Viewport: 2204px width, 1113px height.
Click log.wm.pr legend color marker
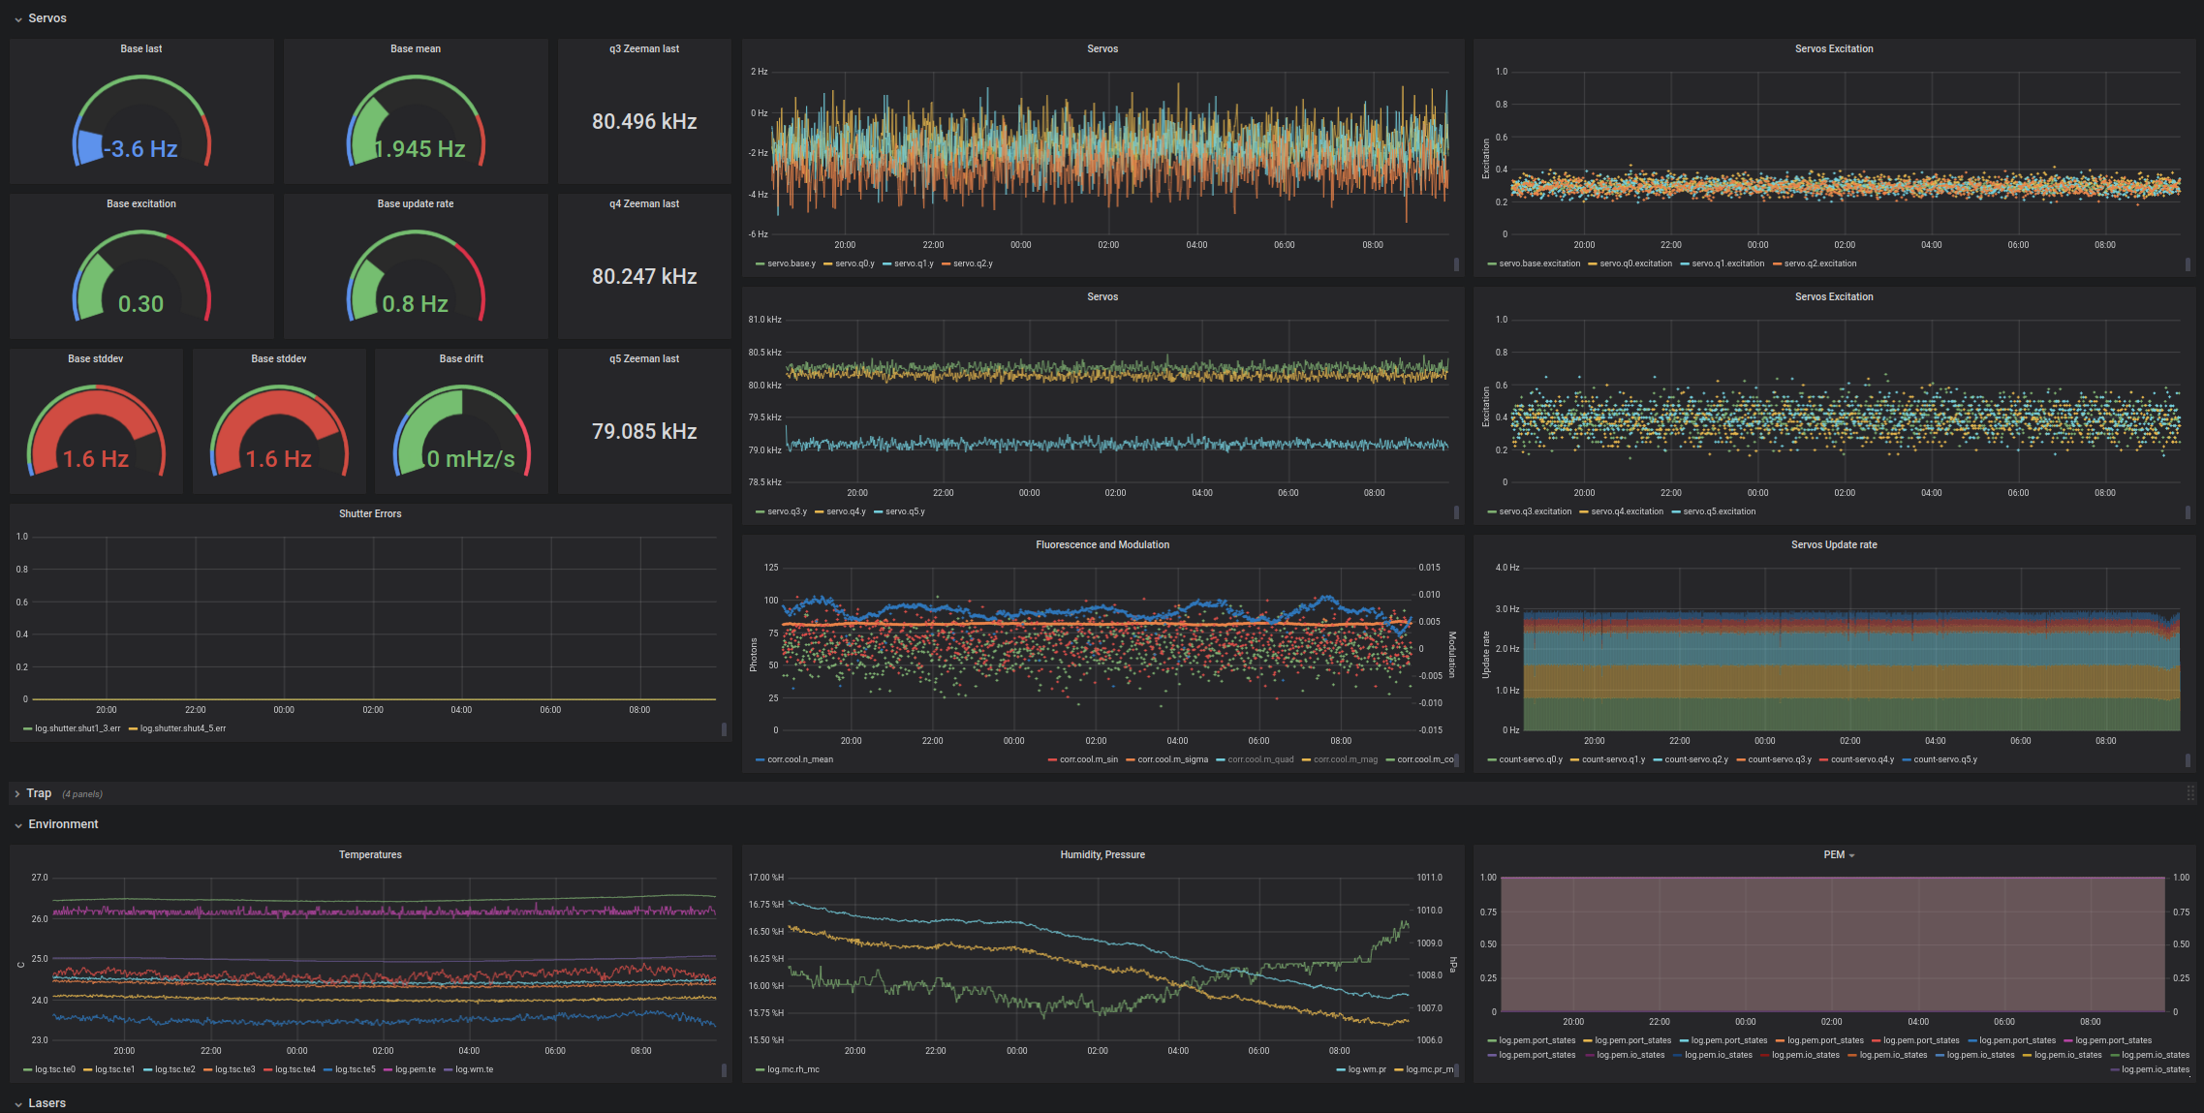[x=1341, y=1069]
